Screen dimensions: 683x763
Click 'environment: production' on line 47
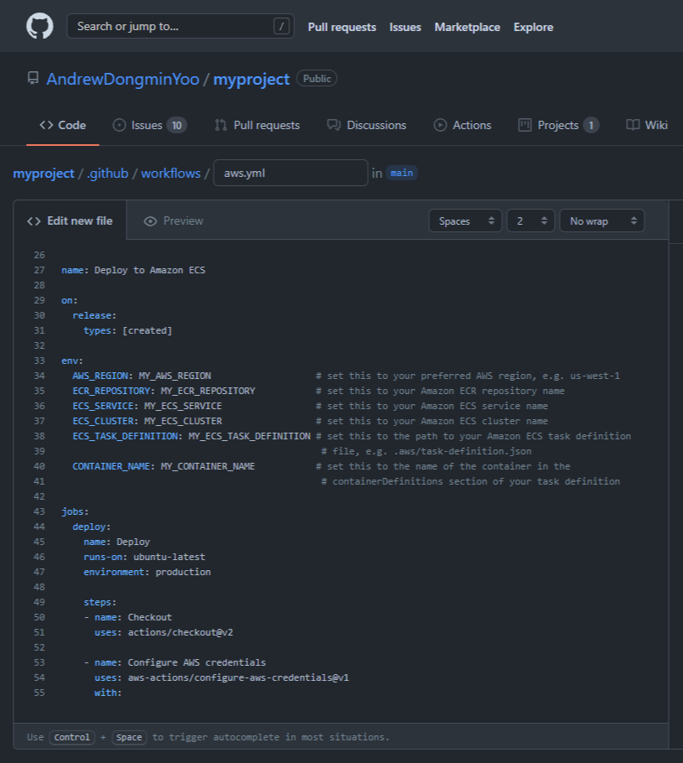point(147,572)
